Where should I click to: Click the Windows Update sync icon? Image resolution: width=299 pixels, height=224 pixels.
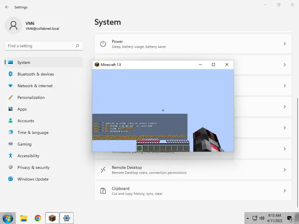(11, 179)
